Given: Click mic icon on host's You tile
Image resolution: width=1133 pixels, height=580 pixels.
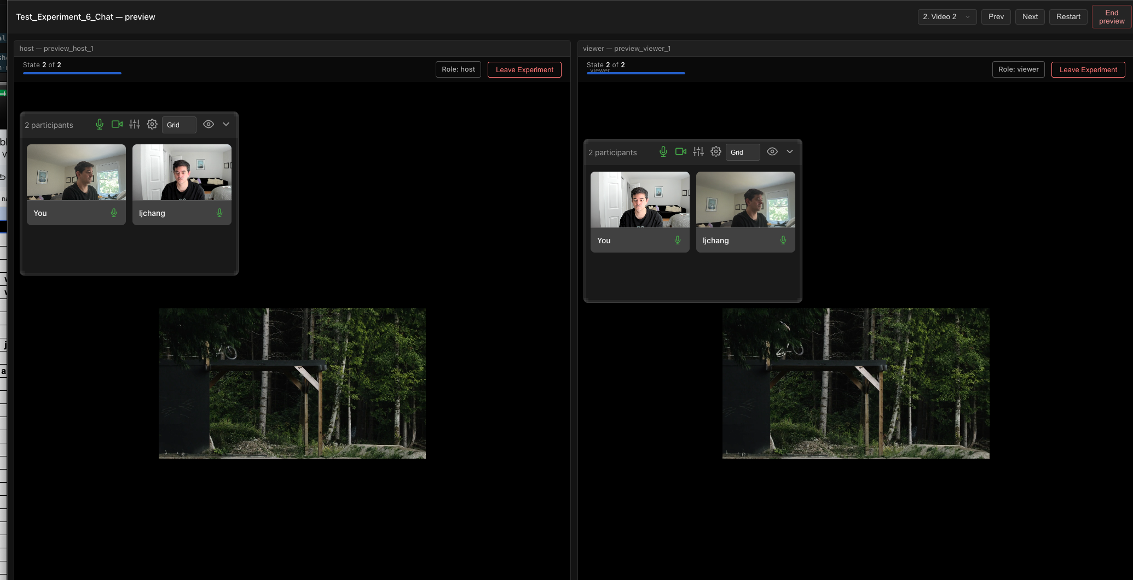Looking at the screenshot, I should [x=114, y=213].
